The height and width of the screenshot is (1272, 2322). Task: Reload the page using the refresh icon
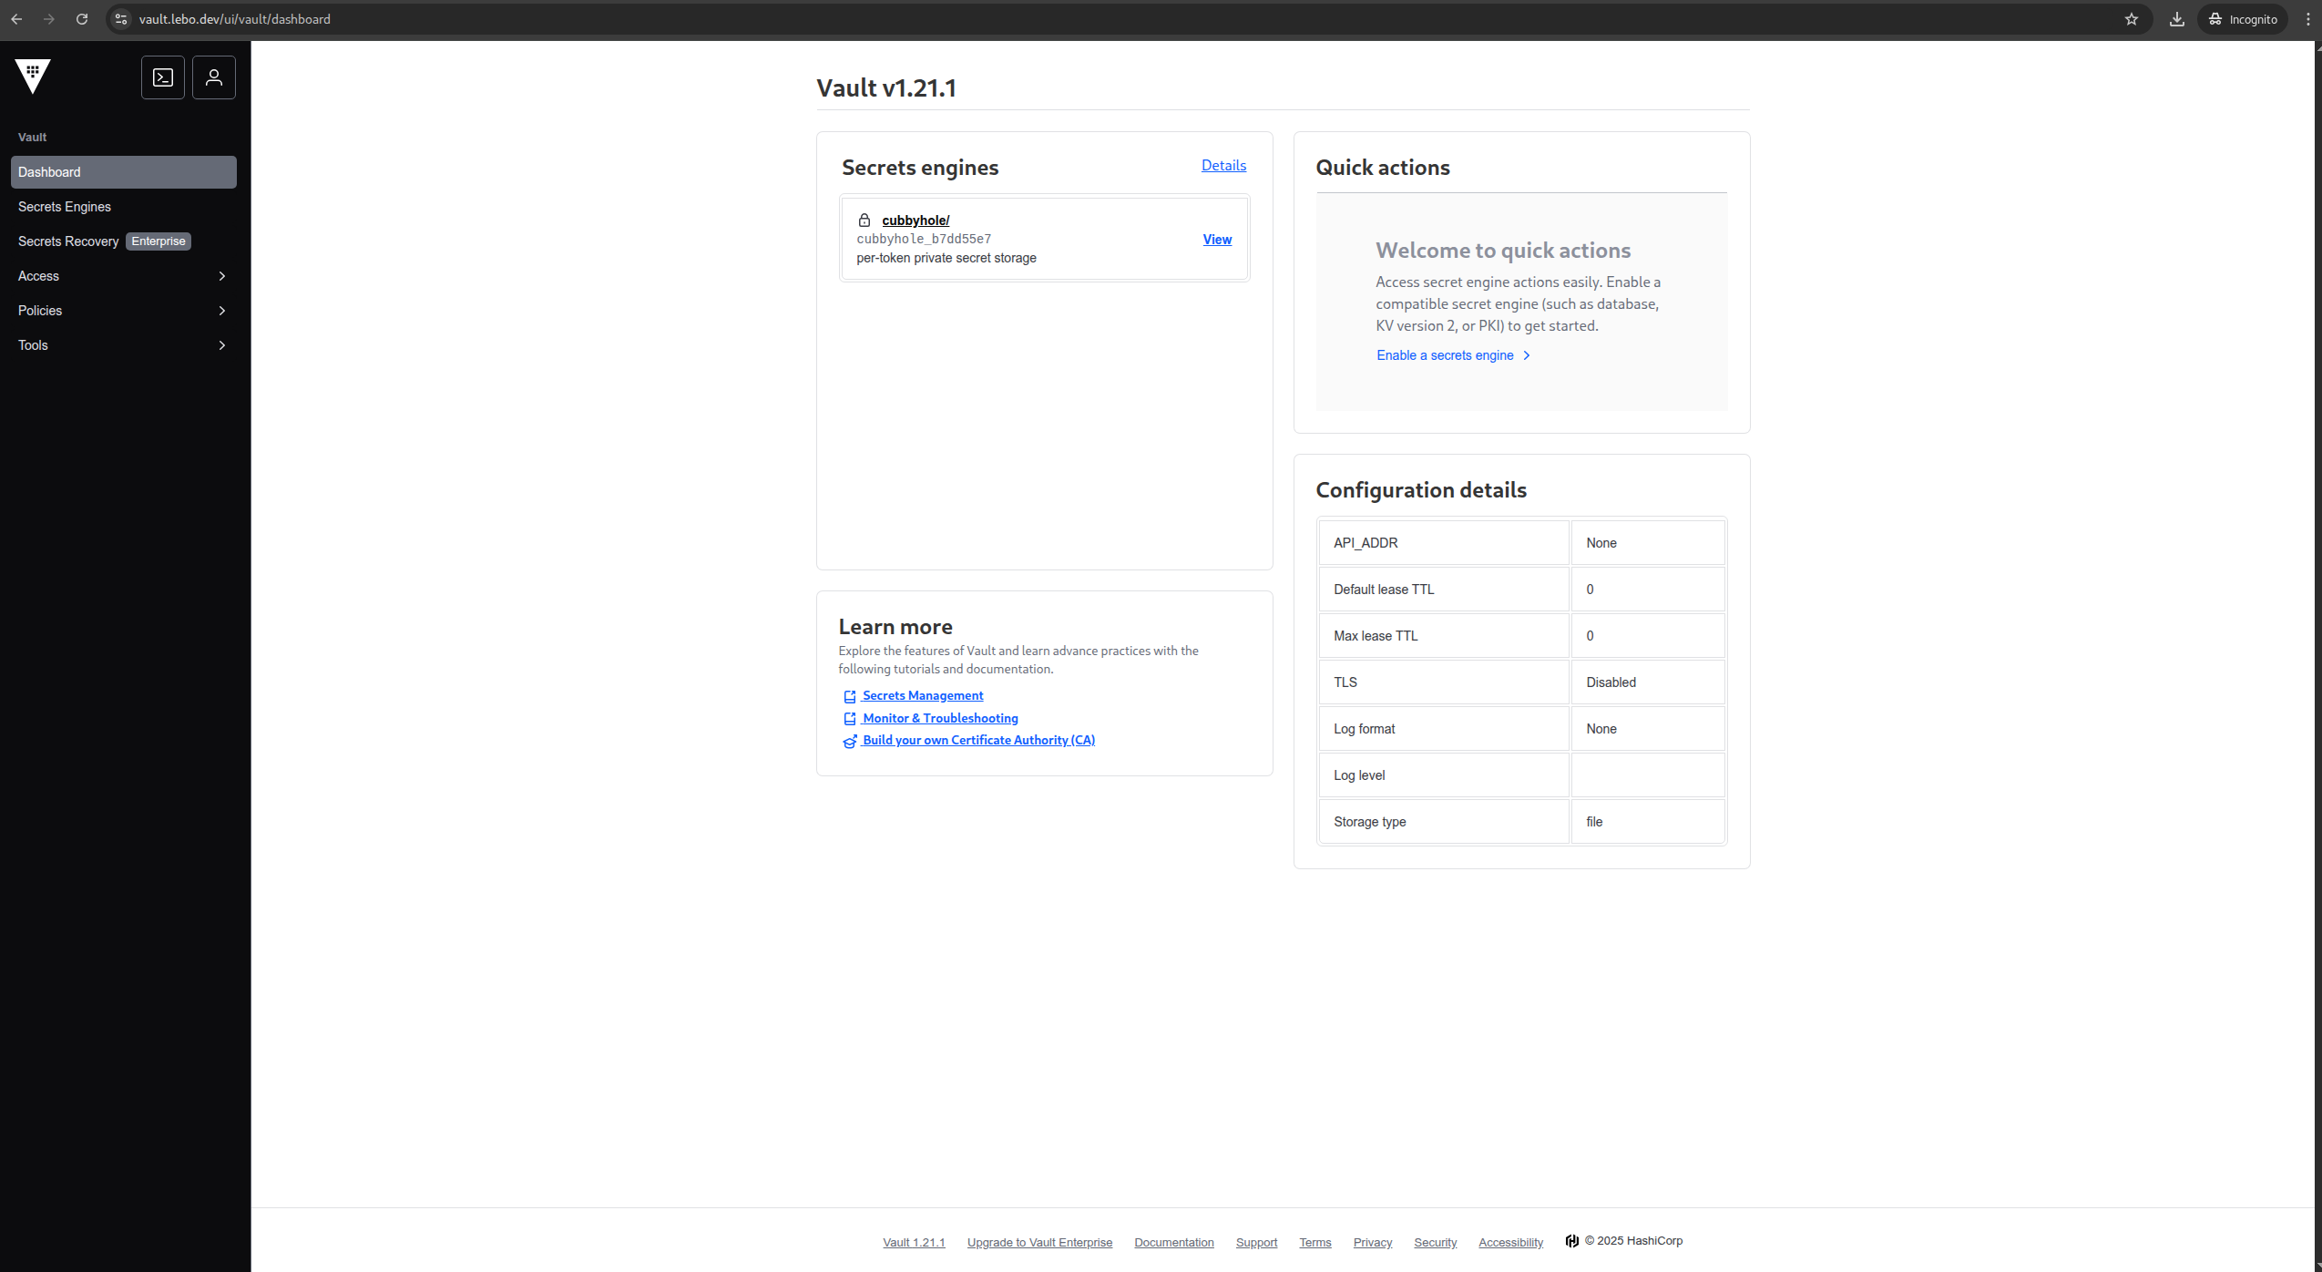[82, 18]
